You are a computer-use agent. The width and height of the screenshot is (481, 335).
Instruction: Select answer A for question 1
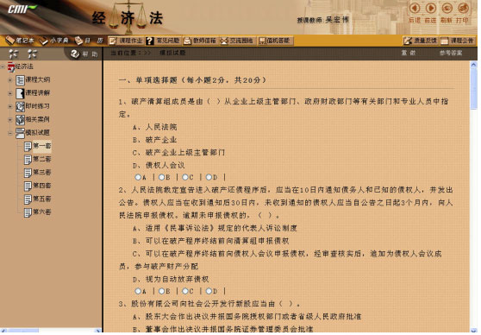(138, 177)
